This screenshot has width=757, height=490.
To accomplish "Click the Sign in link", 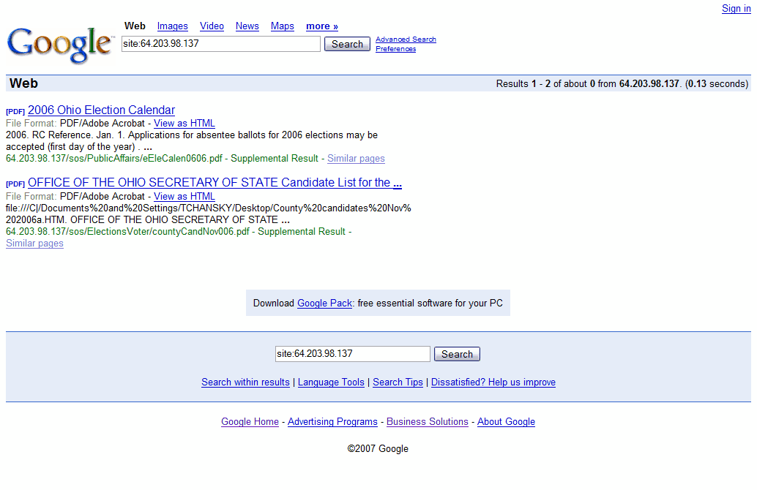I will tap(737, 8).
